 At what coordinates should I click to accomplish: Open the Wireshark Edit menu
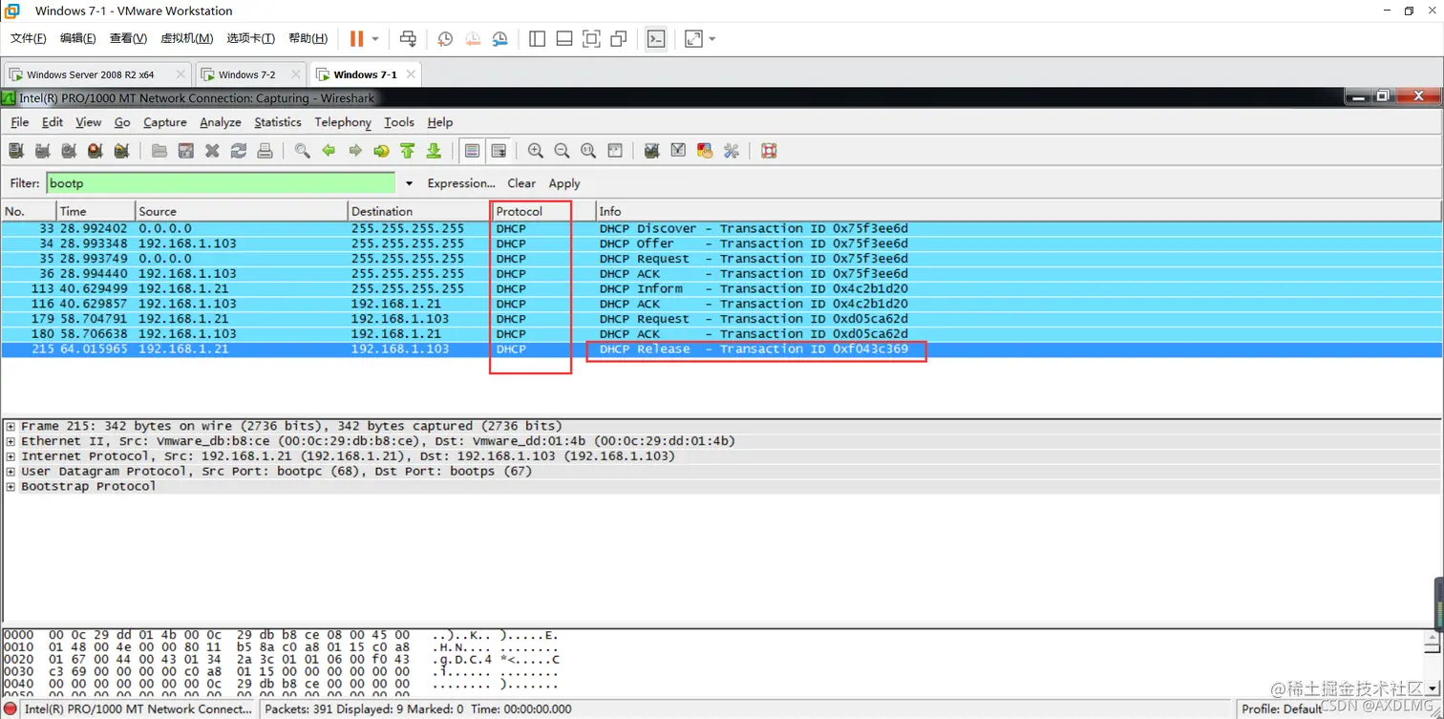[53, 122]
